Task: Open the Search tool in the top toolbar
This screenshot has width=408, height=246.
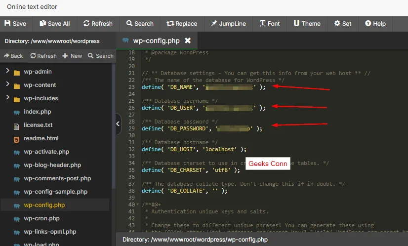Action: [x=140, y=24]
